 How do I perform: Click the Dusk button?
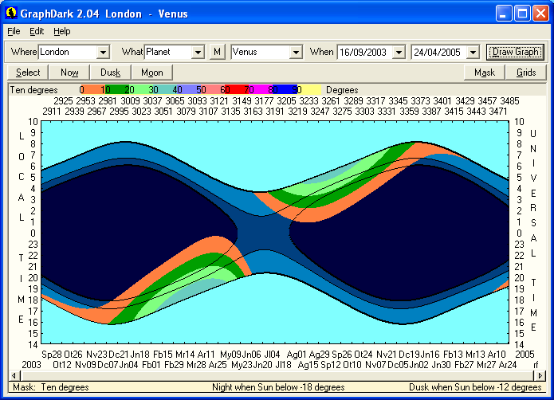click(110, 73)
